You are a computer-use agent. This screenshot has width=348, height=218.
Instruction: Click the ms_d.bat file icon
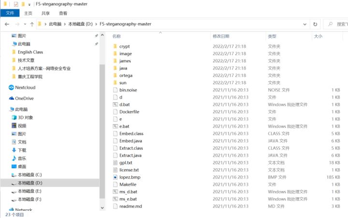point(115,191)
